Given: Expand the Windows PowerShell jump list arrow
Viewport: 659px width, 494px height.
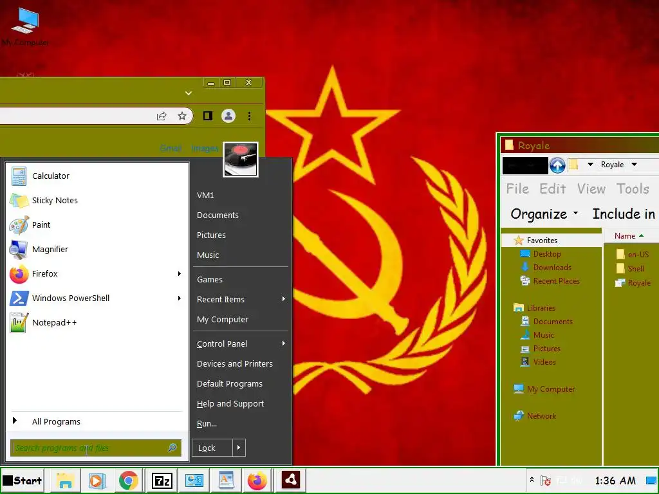Looking at the screenshot, I should (180, 298).
